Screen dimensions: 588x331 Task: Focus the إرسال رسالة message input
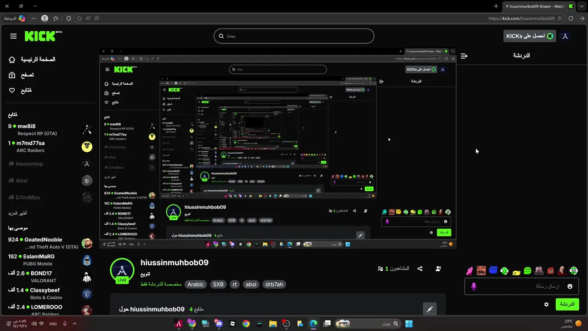(522, 286)
